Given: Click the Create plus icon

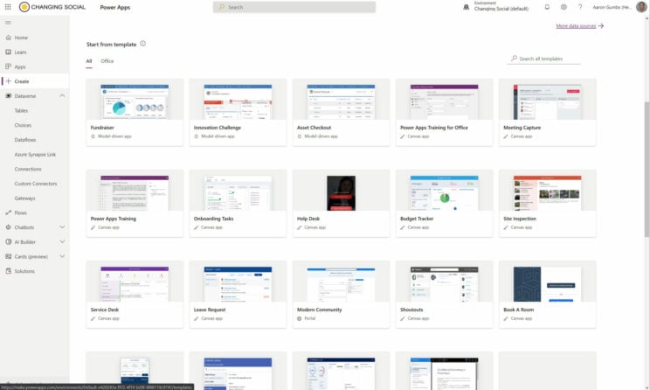Looking at the screenshot, I should click(8, 81).
